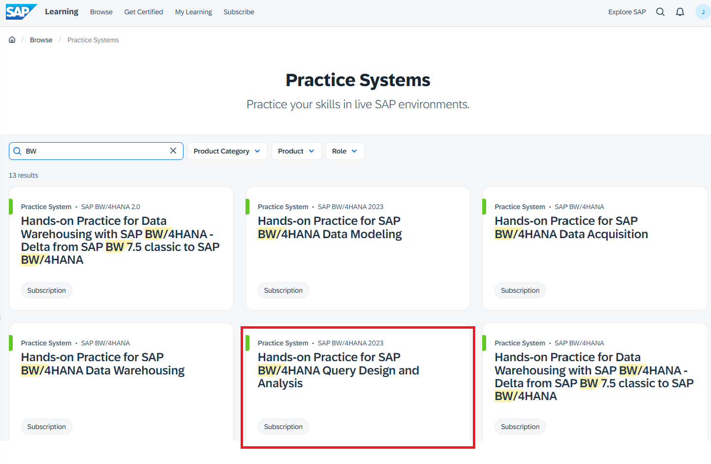Screen dimensions: 711x464
Task: Click Subscription tag on Data Acquisition card
Action: pos(520,290)
